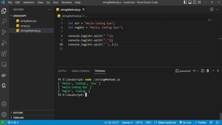Open the Search view in activity bar
The height and width of the screenshot is (125, 222).
4,22
